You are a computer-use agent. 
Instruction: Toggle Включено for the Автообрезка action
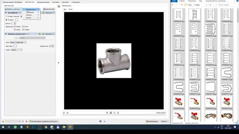pos(53,13)
